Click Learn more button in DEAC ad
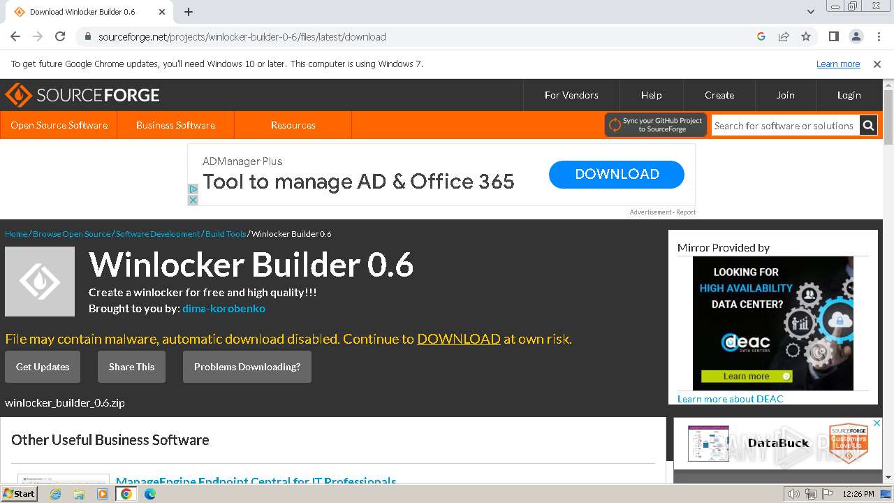Screen dimensions: 894x503 [747, 376]
